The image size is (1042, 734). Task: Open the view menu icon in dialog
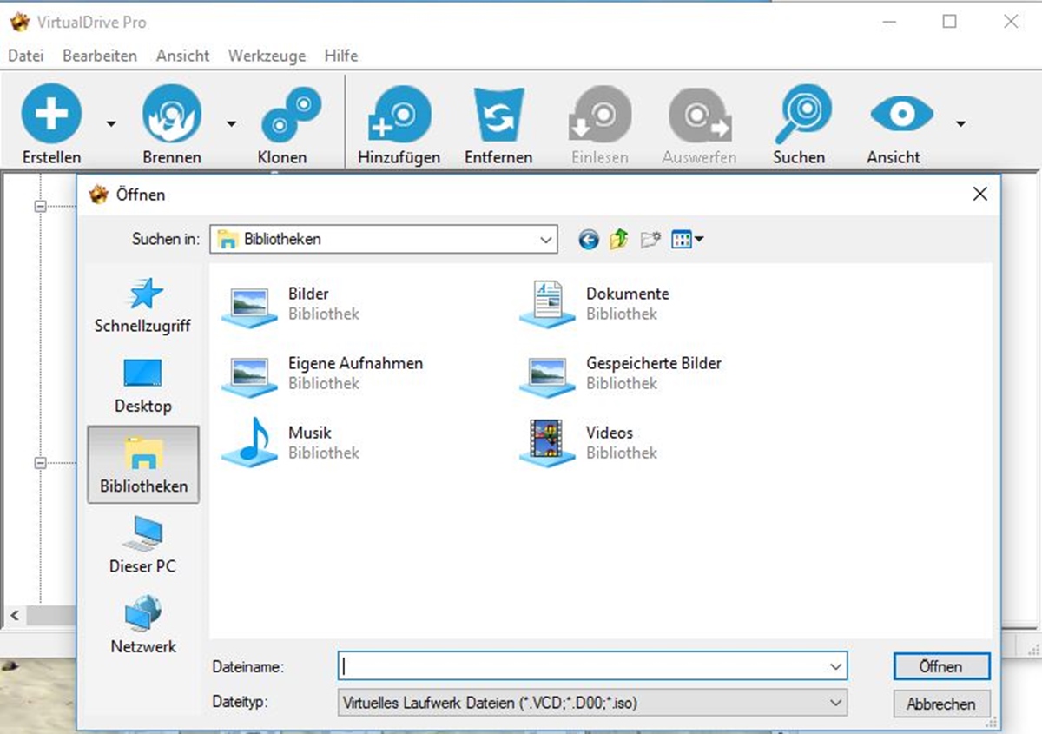click(x=687, y=240)
